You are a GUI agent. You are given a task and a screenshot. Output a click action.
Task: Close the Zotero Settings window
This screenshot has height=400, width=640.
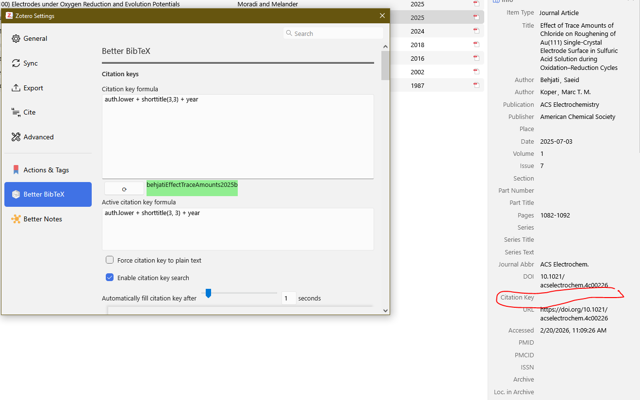pyautogui.click(x=382, y=16)
